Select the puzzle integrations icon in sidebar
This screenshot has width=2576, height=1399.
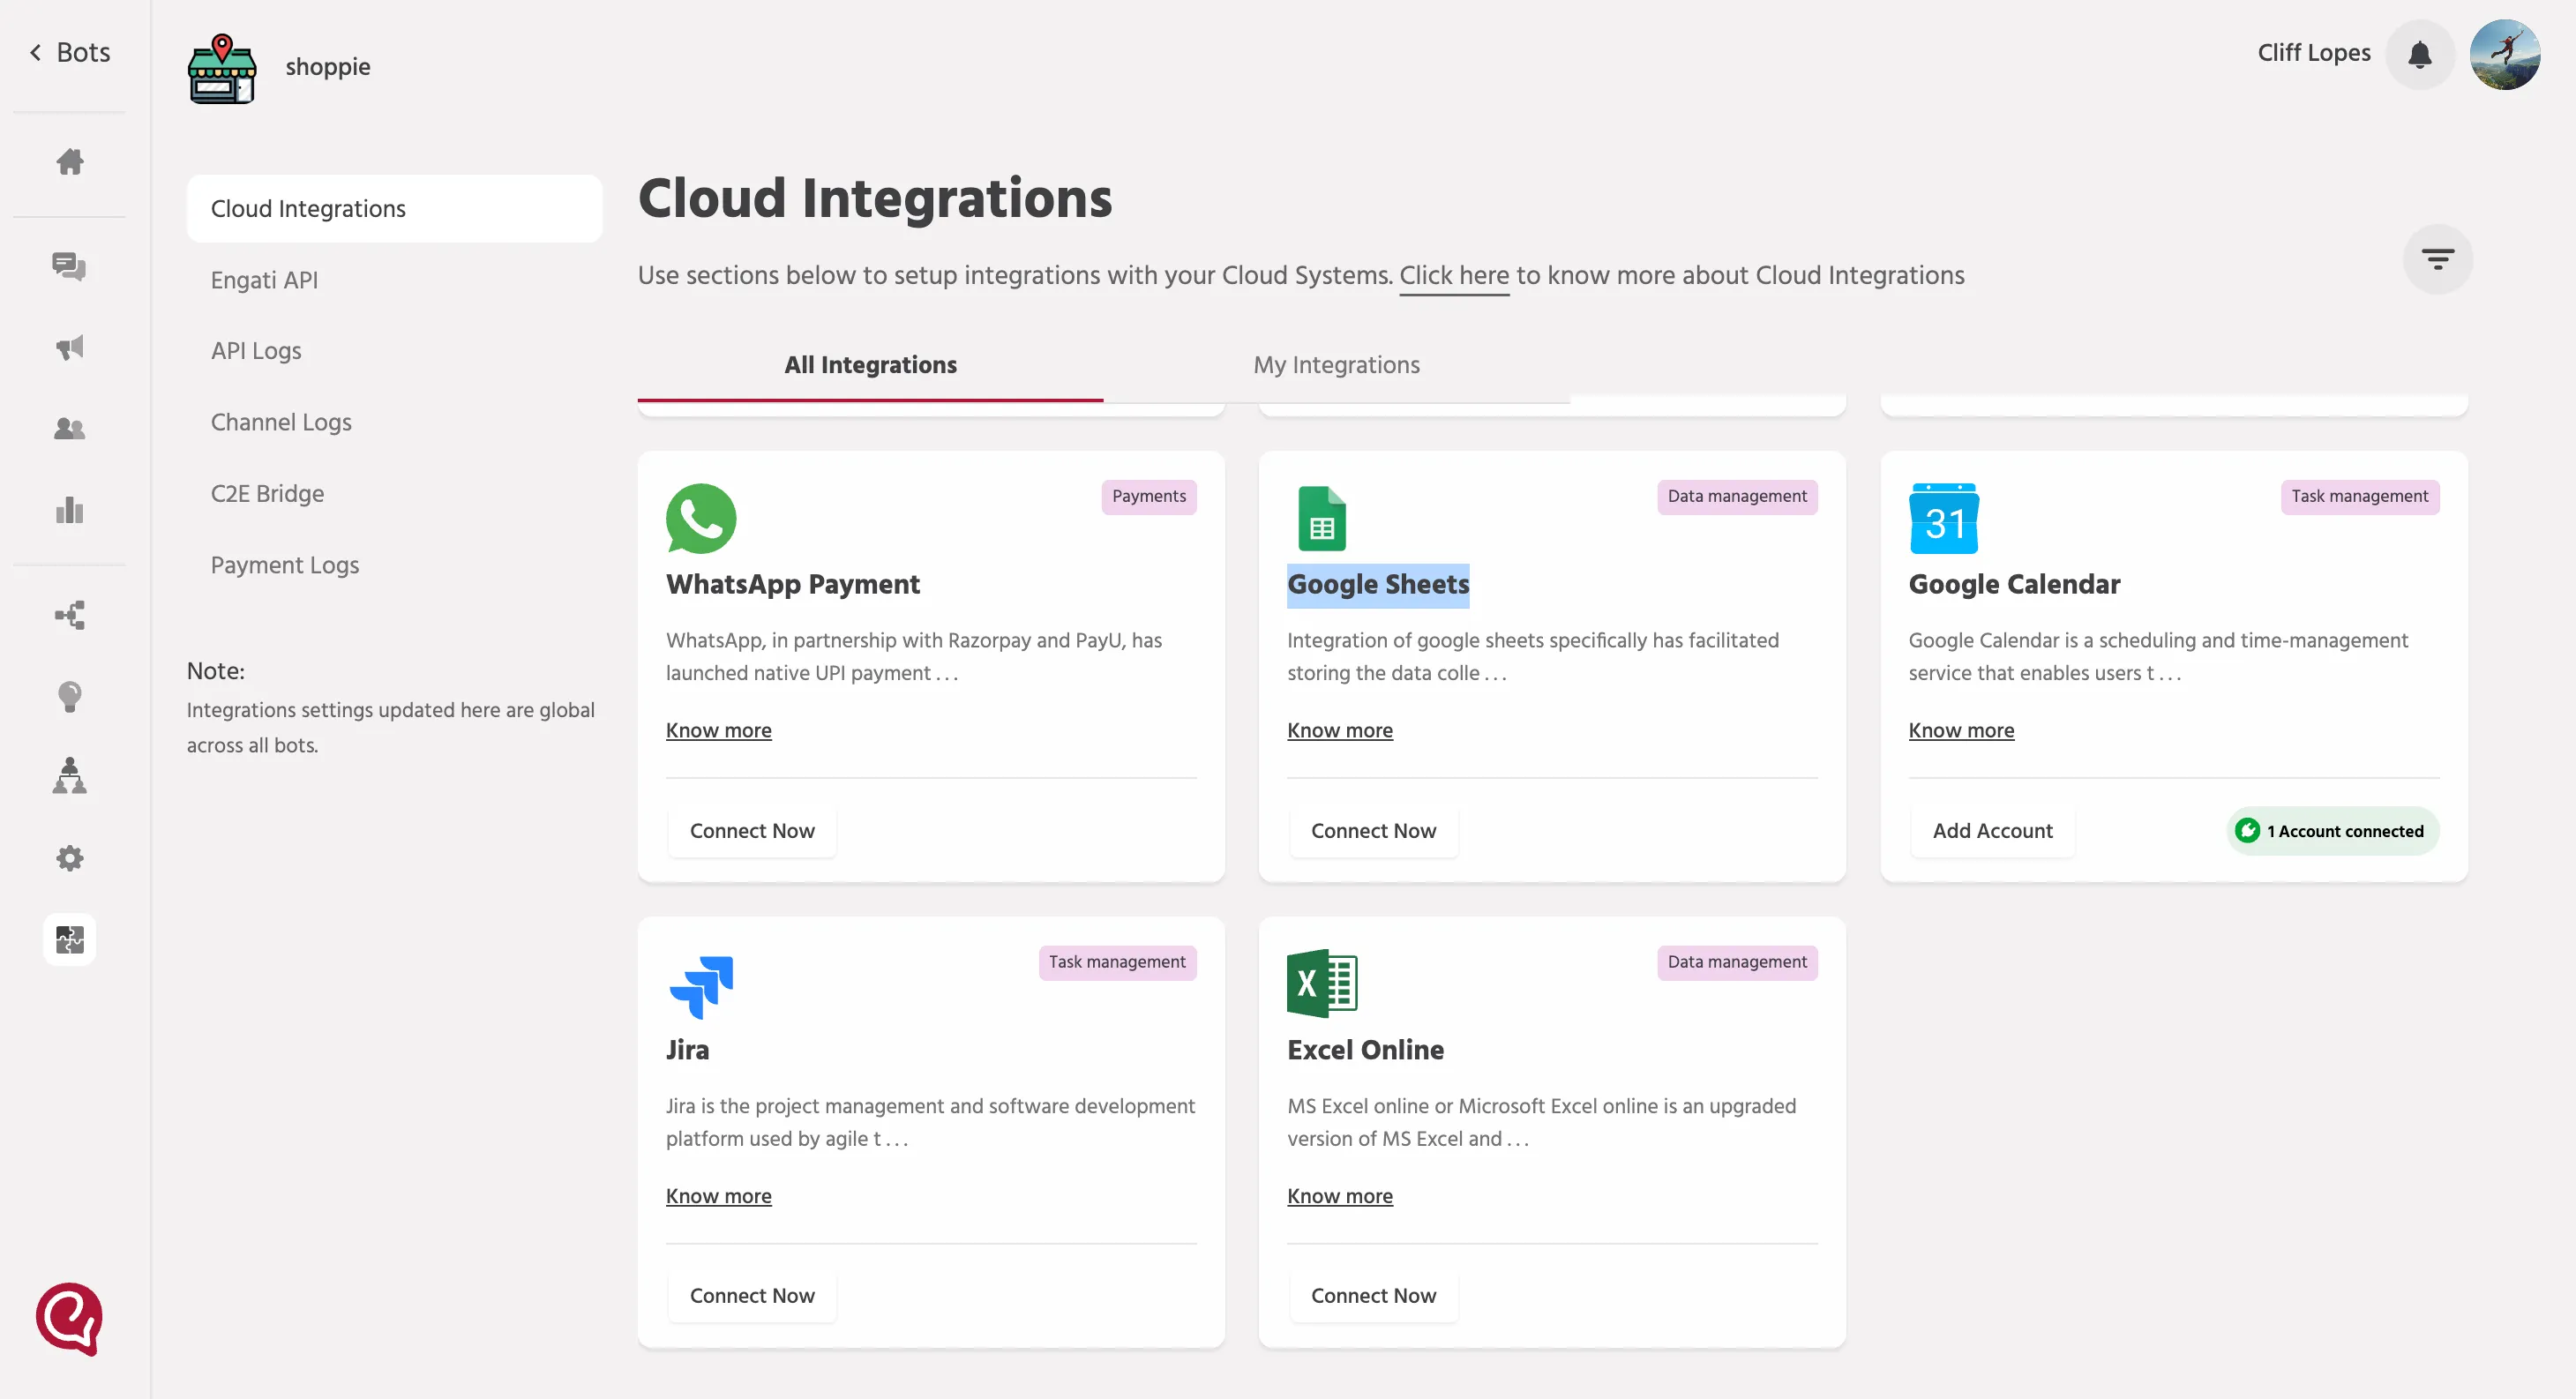click(69, 939)
